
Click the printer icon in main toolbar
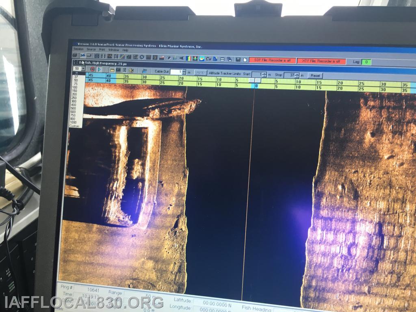coord(75,55)
